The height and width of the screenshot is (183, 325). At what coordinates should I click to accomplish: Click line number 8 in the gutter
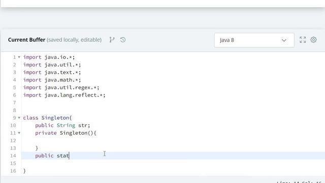pos(14,110)
